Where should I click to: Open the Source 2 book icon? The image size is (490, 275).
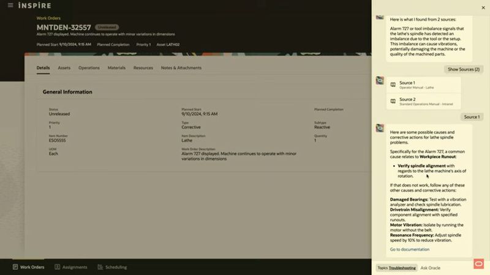click(x=393, y=101)
